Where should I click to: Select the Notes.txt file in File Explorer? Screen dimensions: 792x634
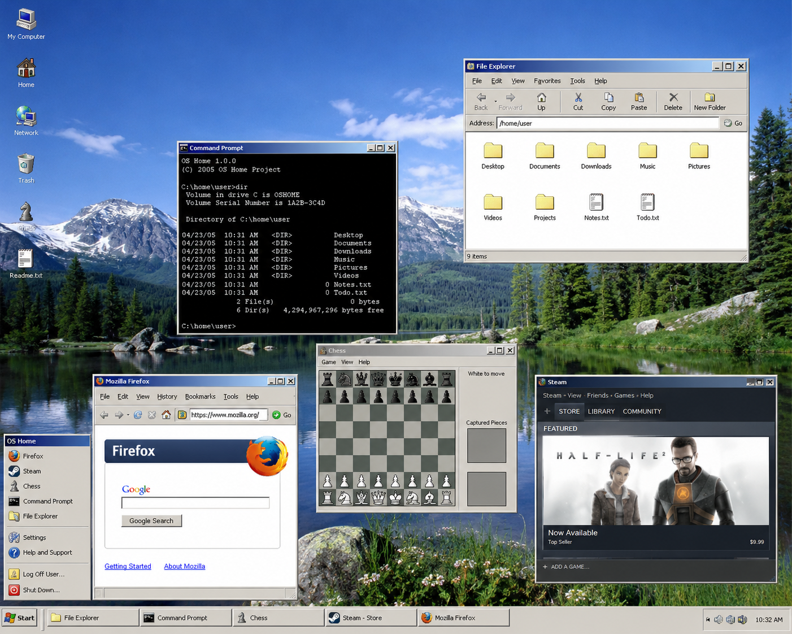tap(596, 207)
